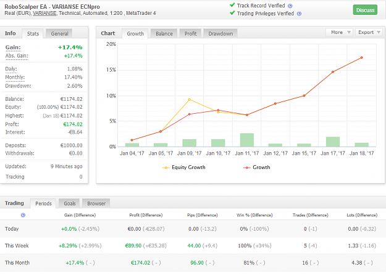
Task: Click the Daily label
Action: point(11,69)
